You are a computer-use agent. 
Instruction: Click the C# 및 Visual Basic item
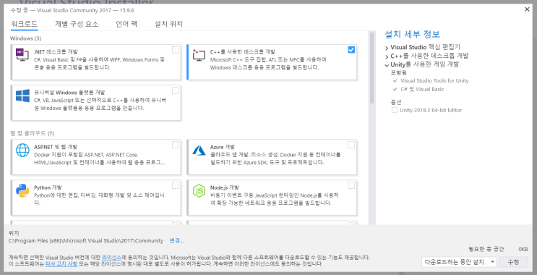click(x=422, y=89)
